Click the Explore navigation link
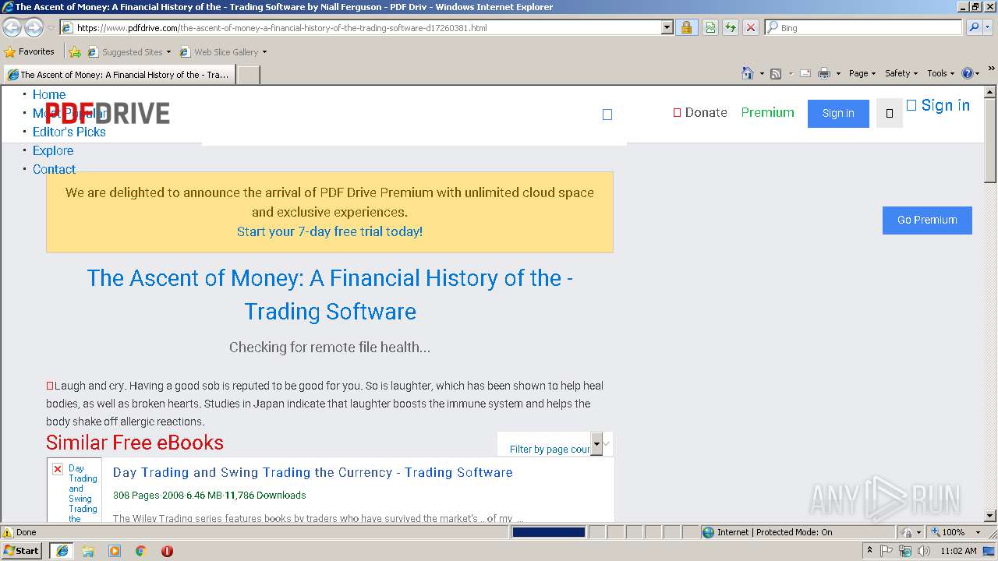 tap(53, 150)
